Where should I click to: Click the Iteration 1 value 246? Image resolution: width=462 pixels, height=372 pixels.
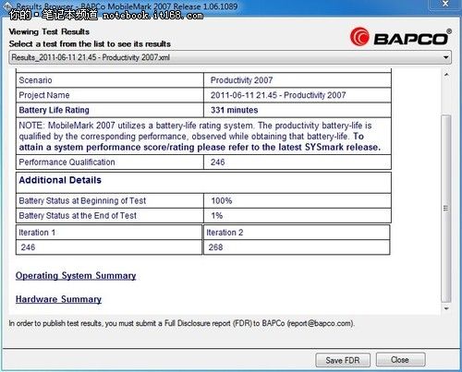28,247
